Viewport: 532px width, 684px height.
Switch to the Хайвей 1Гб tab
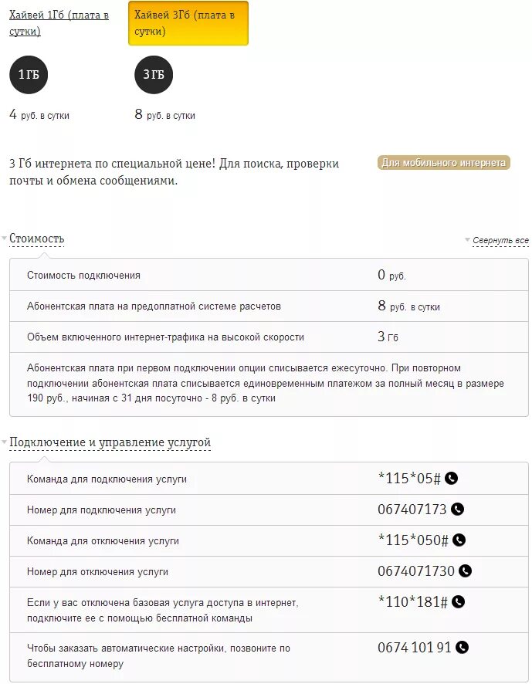pos(59,23)
